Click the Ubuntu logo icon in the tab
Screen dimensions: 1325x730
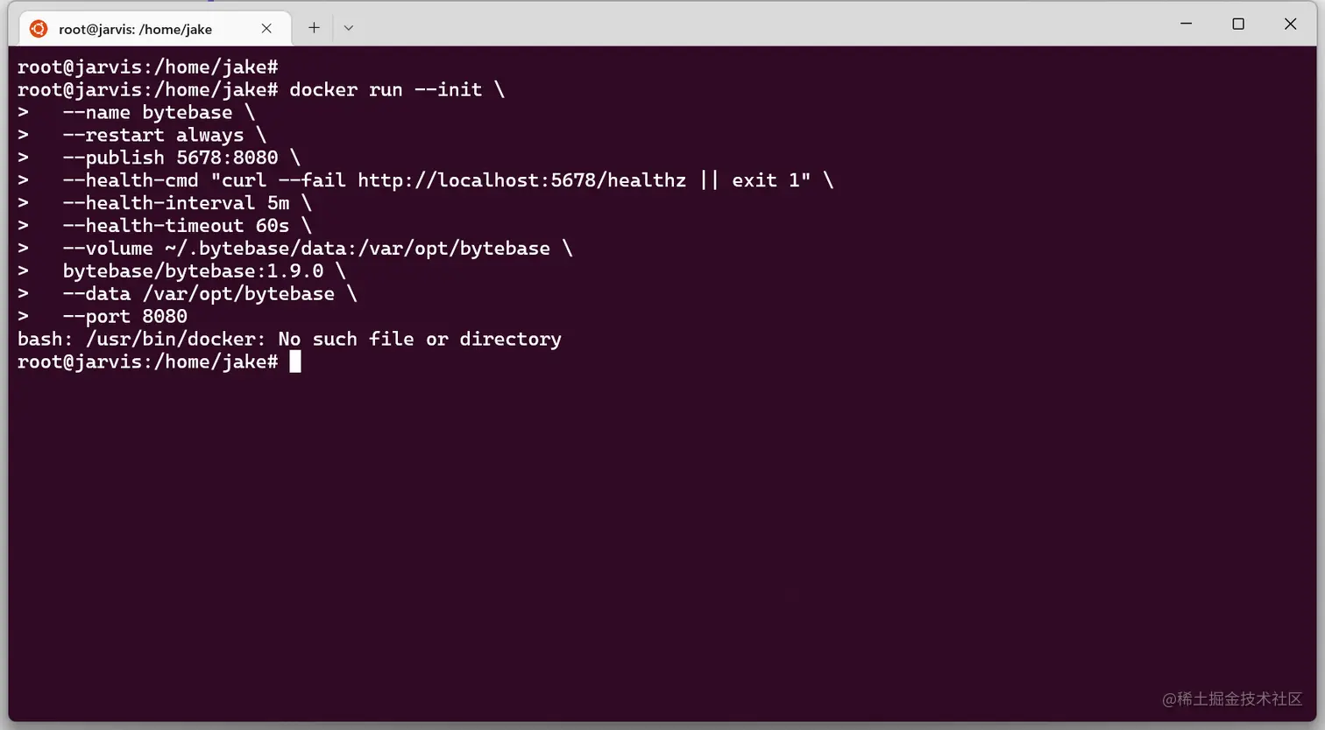(x=39, y=29)
